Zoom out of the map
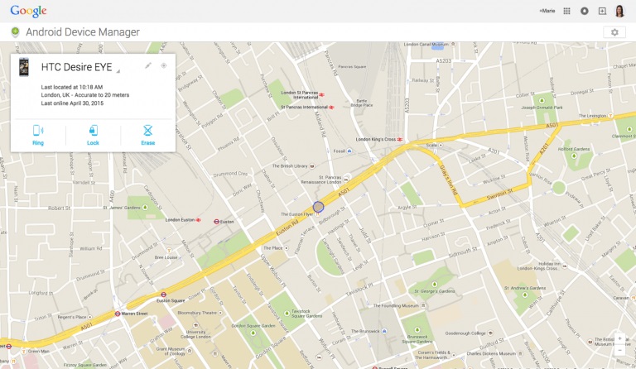 click(619, 351)
